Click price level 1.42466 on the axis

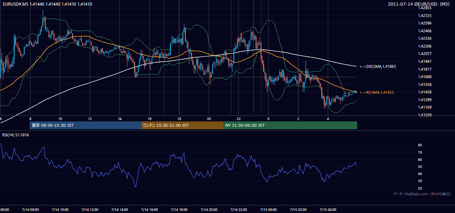tap(424, 31)
